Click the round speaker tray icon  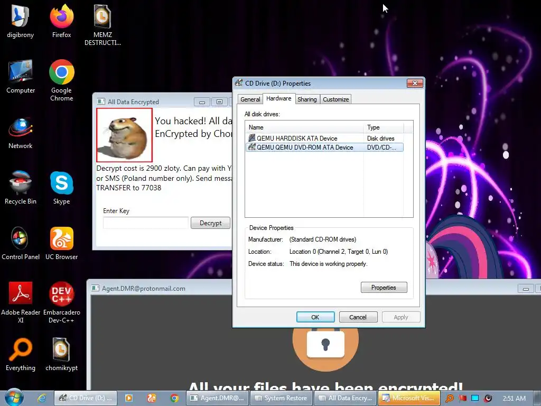(x=488, y=398)
